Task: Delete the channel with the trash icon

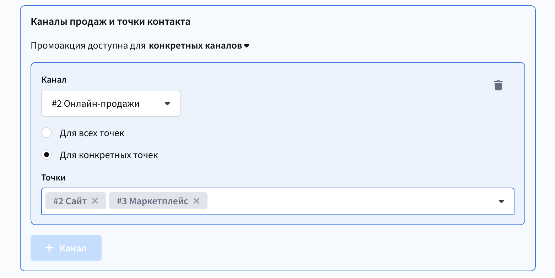Action: (498, 85)
